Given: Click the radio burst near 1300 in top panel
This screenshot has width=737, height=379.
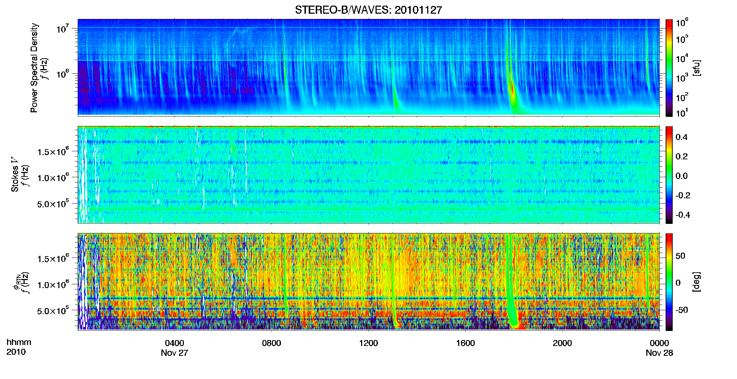Looking at the screenshot, I should click(x=395, y=95).
